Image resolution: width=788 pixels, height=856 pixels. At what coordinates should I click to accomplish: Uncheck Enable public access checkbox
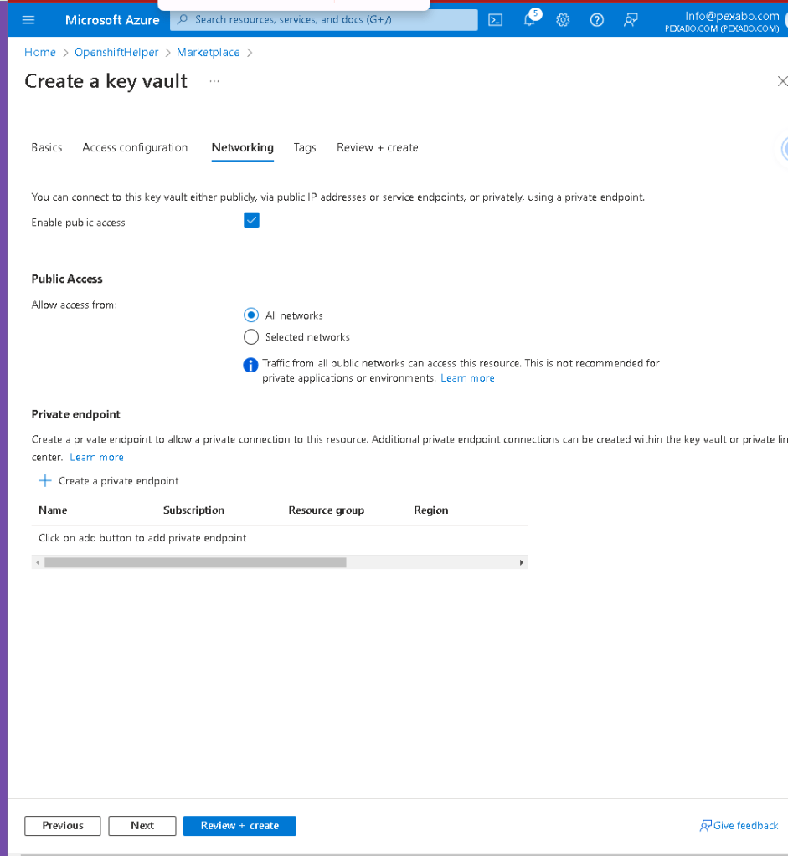[251, 220]
